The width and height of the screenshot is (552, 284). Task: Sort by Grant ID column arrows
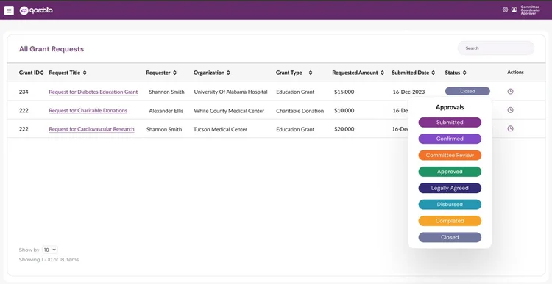pyautogui.click(x=42, y=73)
